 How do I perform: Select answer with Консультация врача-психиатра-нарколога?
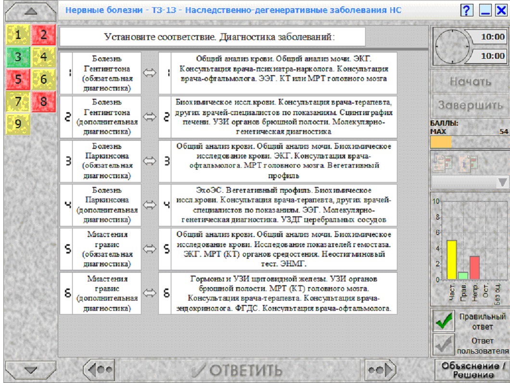point(283,73)
